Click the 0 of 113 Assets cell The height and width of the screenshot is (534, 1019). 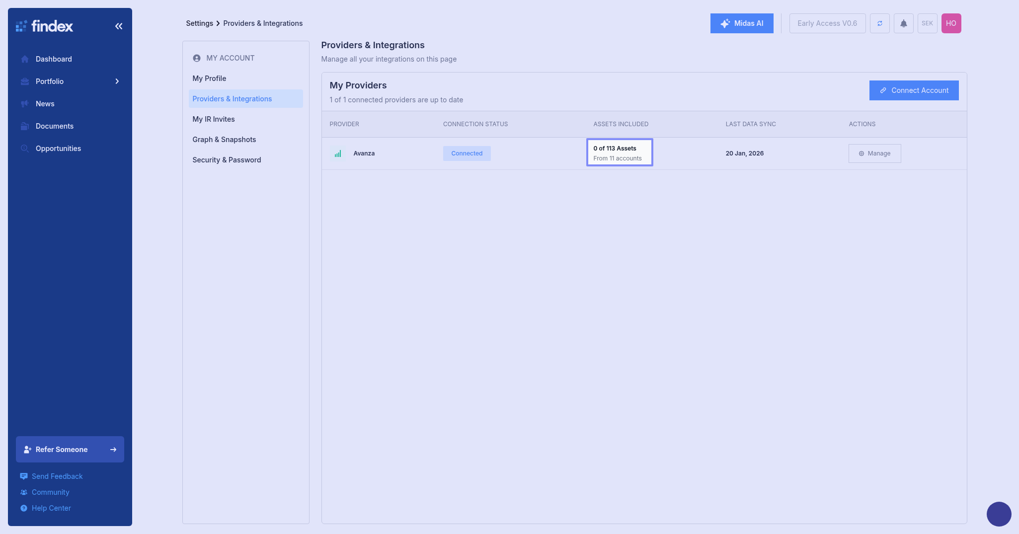pyautogui.click(x=620, y=153)
